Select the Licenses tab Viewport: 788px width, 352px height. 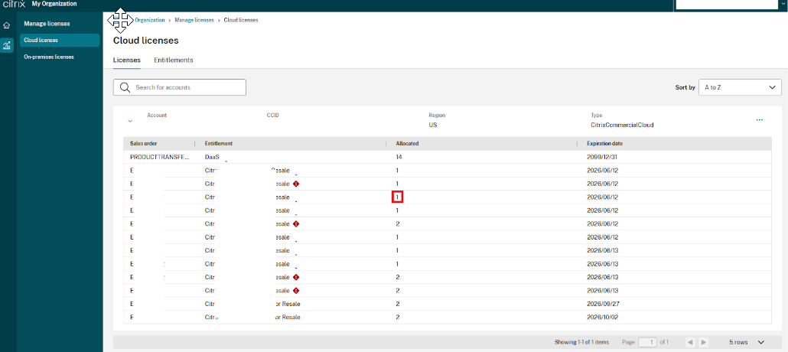pos(126,60)
